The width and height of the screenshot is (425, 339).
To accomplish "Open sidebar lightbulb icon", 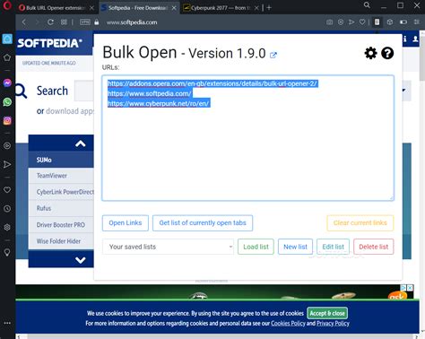I will pyautogui.click(x=7, y=252).
